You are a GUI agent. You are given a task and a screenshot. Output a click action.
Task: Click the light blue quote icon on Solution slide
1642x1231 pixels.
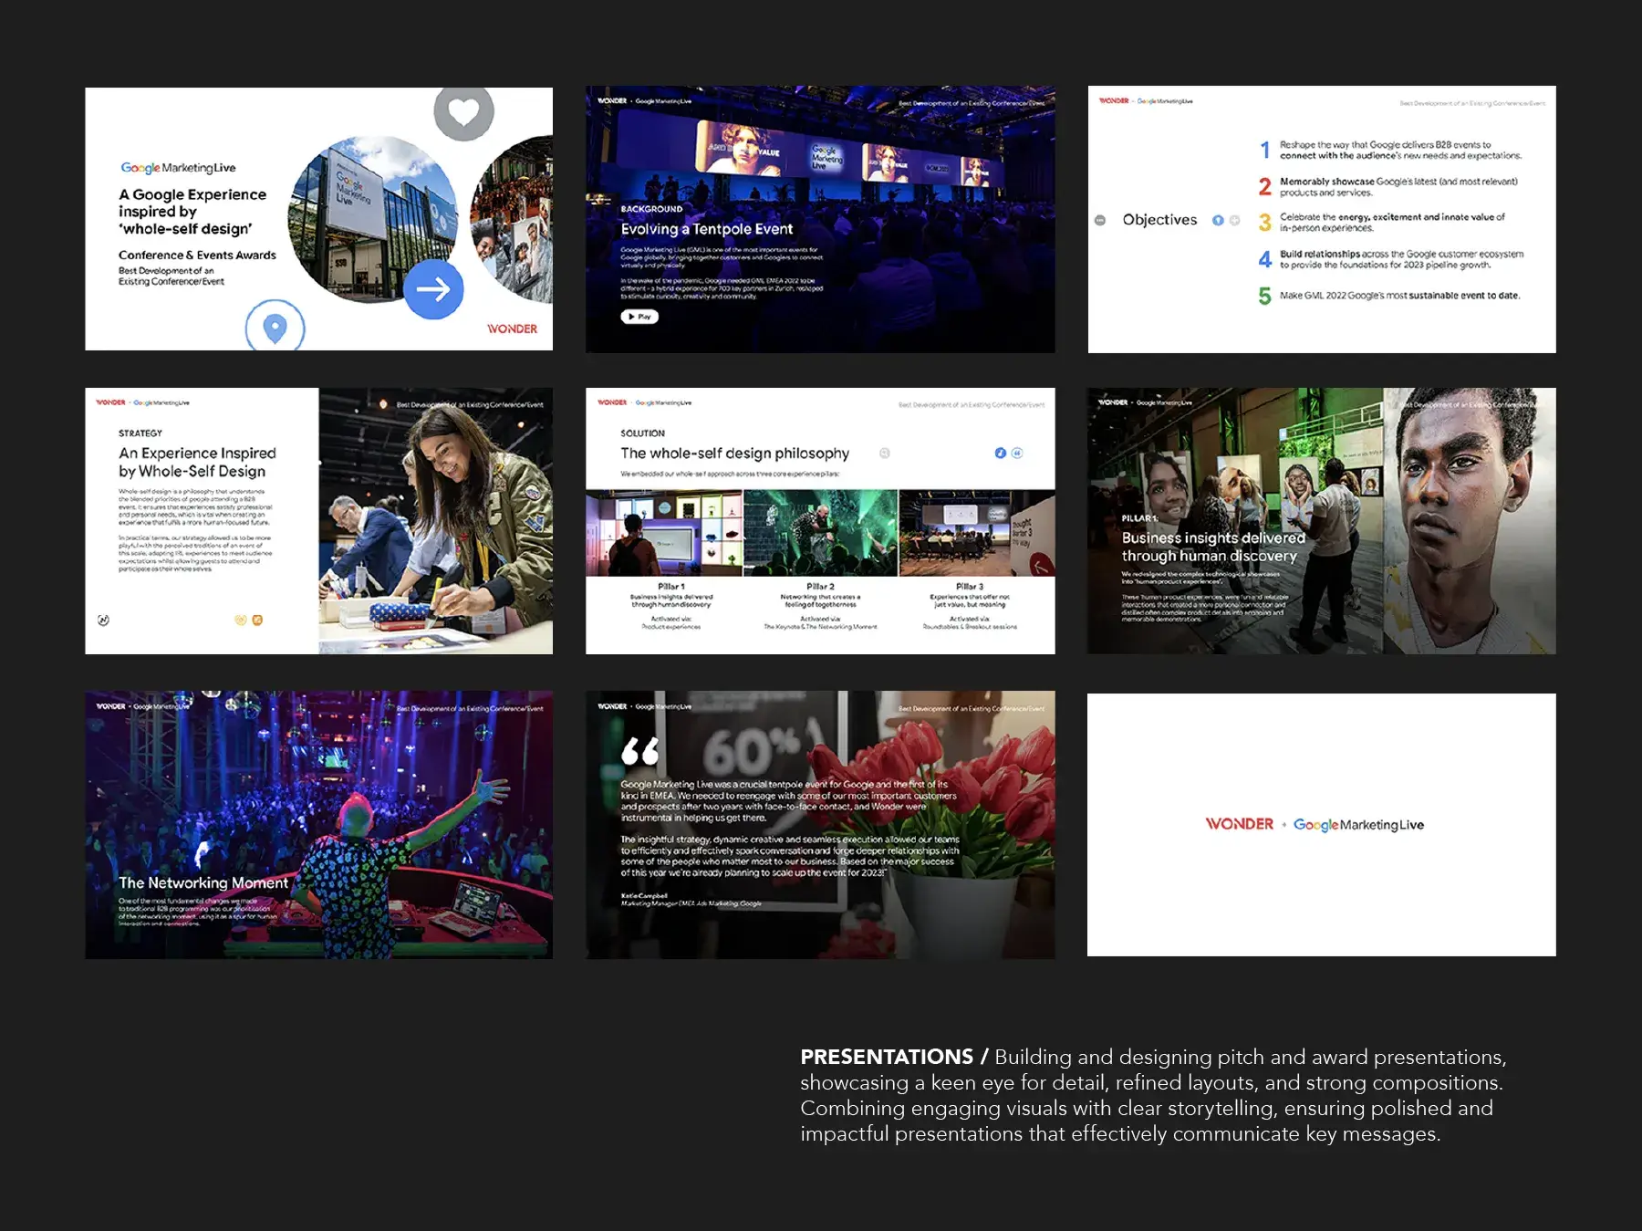(1017, 453)
